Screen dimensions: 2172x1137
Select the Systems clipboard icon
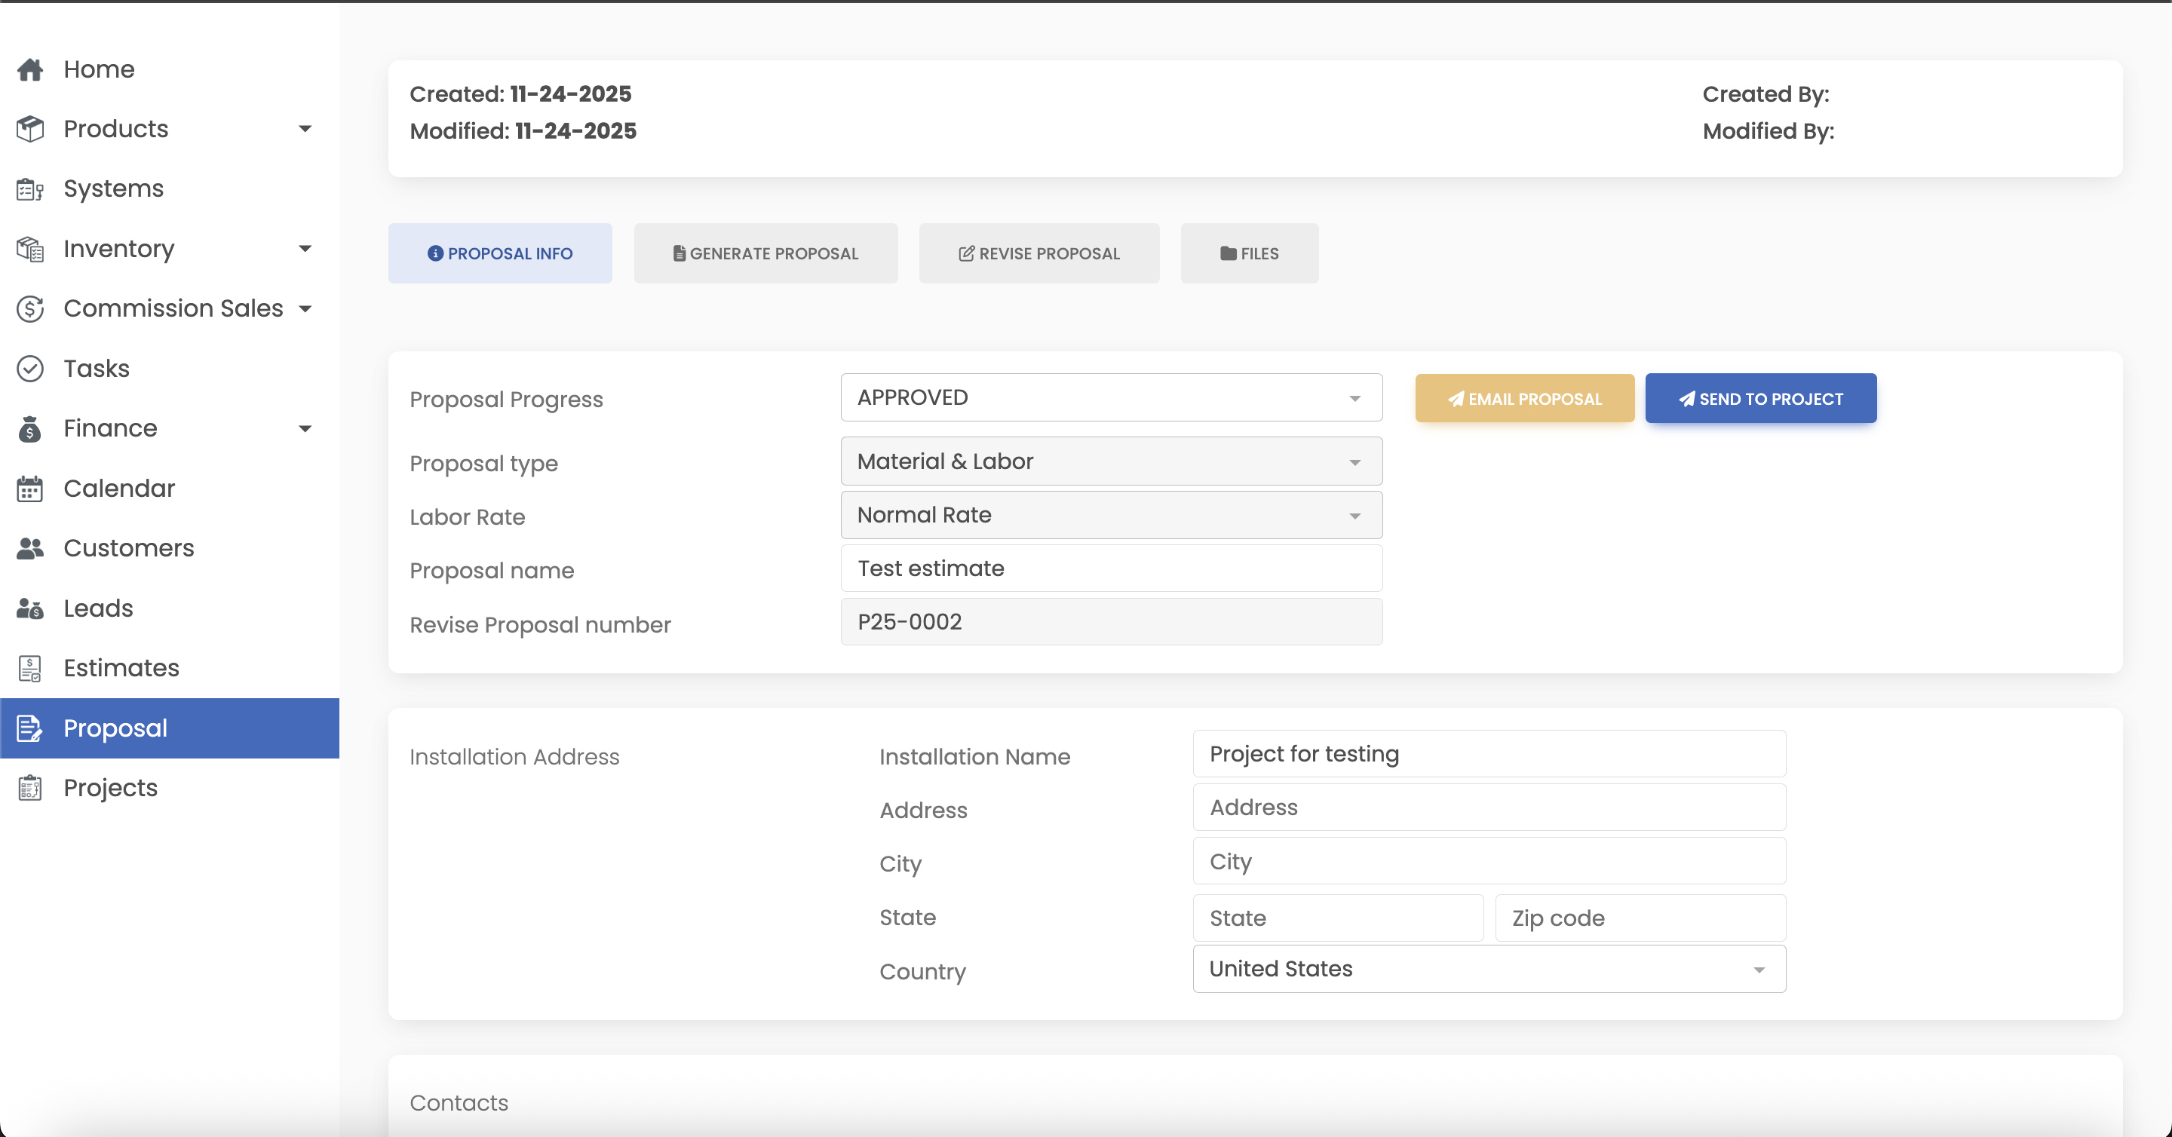[30, 188]
